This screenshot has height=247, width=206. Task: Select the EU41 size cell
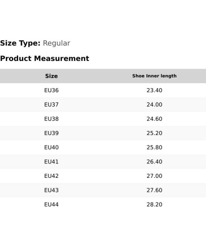coord(51,162)
